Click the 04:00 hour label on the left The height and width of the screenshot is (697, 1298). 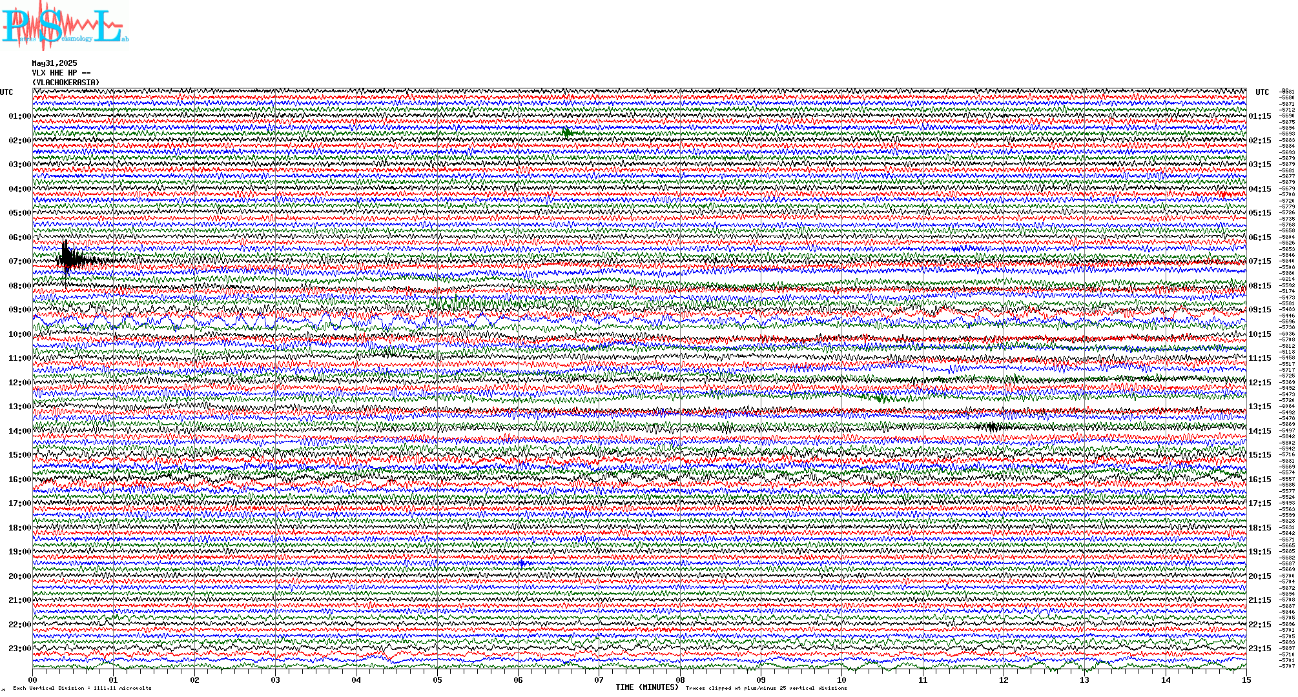(20, 189)
